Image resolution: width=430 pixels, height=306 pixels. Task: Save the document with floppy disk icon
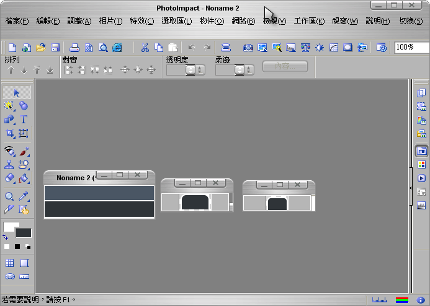[55, 48]
